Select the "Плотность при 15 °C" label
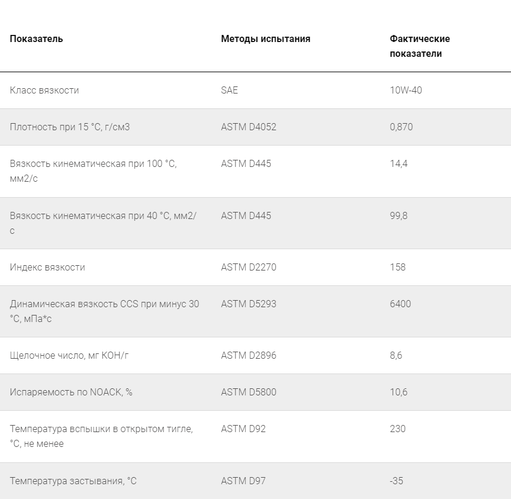 click(x=69, y=127)
